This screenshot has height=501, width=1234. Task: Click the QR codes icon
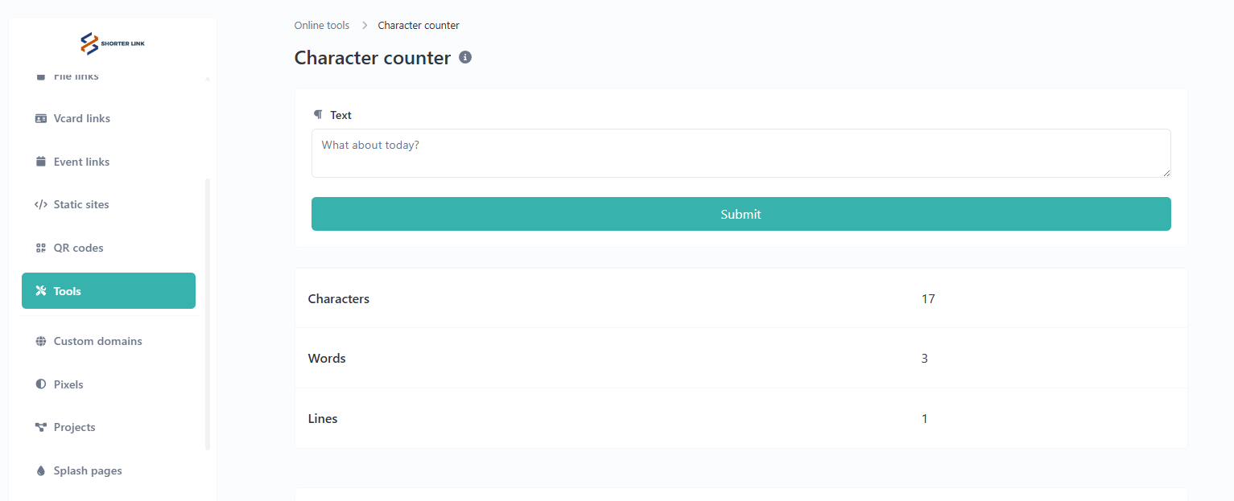click(x=41, y=248)
